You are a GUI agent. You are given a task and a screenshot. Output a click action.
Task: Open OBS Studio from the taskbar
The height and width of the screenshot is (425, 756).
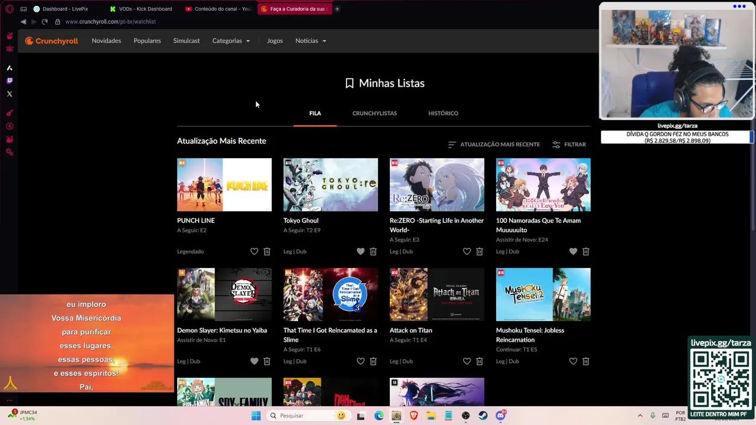pyautogui.click(x=466, y=416)
